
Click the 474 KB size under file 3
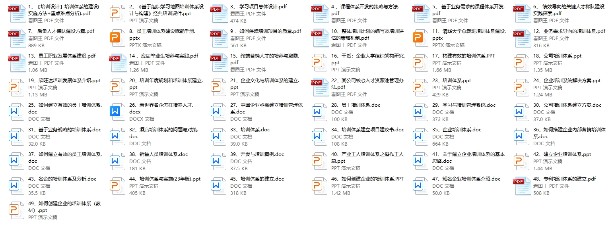[238, 21]
